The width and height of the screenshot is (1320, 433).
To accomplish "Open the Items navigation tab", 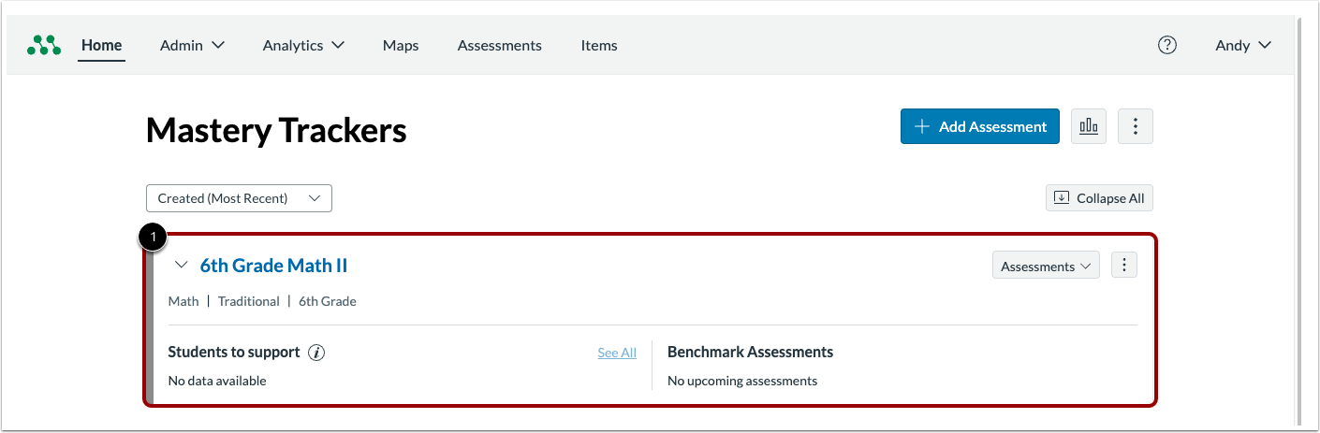I will [x=599, y=45].
